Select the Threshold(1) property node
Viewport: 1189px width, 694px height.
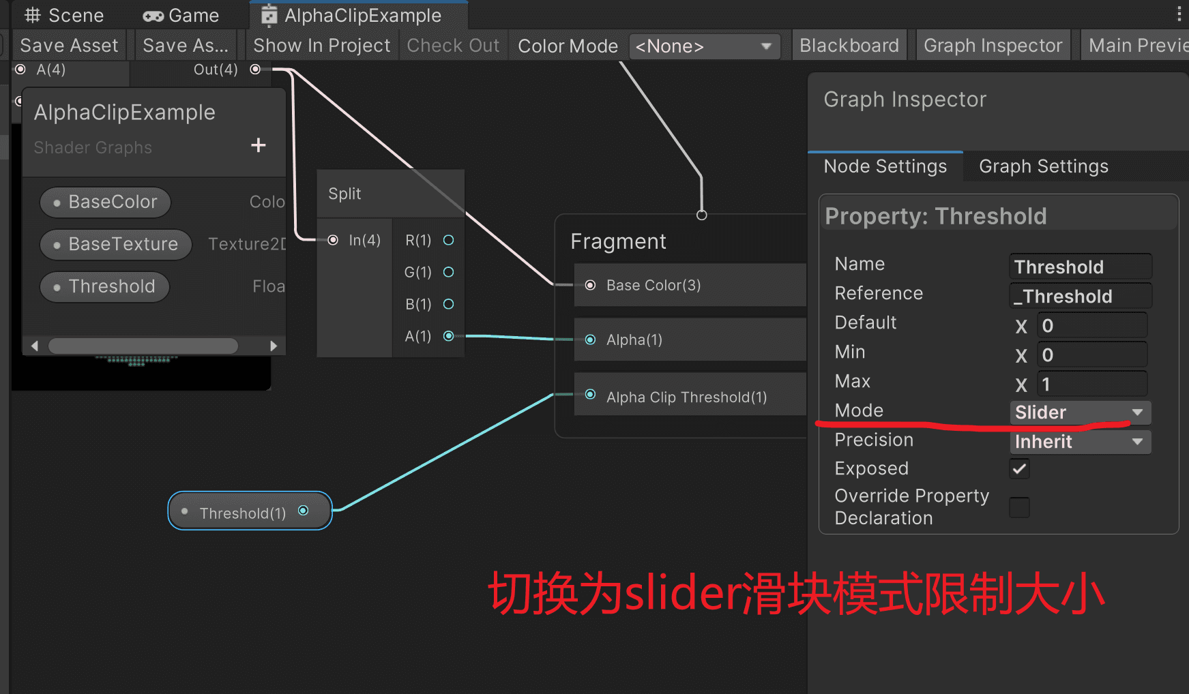coord(250,511)
